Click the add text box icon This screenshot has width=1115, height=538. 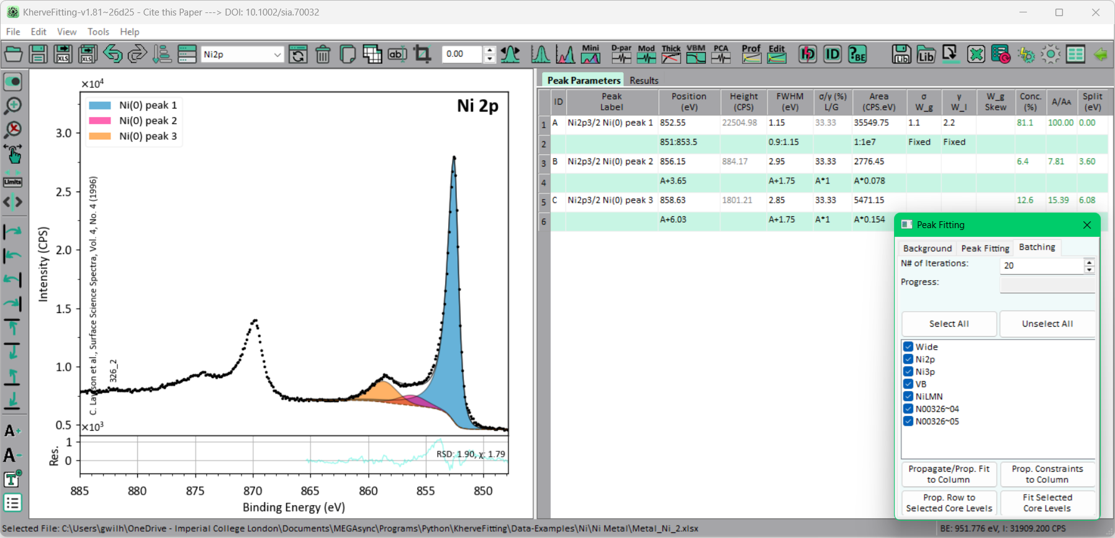13,478
